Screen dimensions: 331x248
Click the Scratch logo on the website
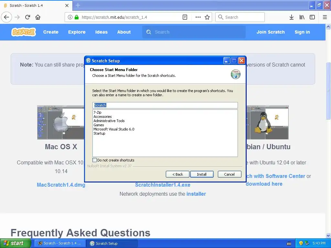tap(24, 32)
